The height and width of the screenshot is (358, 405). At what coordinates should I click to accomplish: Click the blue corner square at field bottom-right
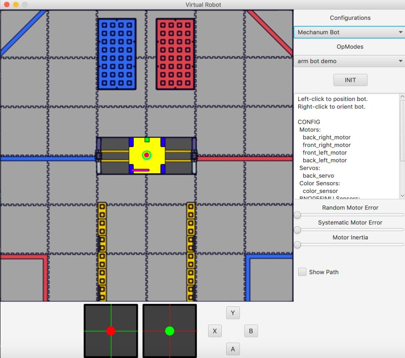coord(269,278)
